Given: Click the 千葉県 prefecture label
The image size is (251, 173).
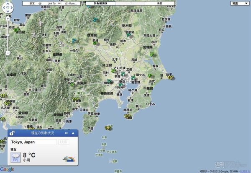Looking at the screenshot, I should coord(148,88).
